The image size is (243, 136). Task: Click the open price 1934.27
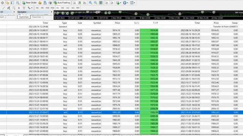pyautogui.click(x=116, y=57)
